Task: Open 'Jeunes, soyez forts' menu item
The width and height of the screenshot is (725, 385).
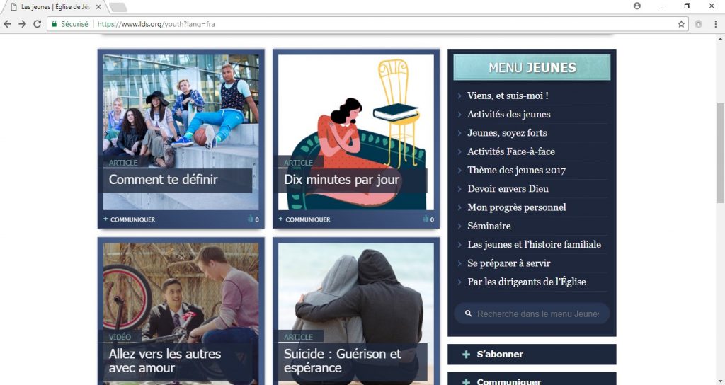Action: [507, 132]
